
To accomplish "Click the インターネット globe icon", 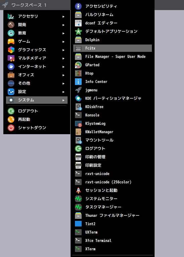I will tap(11, 67).
